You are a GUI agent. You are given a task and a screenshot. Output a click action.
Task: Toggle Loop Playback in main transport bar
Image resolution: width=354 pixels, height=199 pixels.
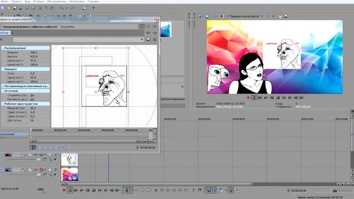(x=70, y=190)
